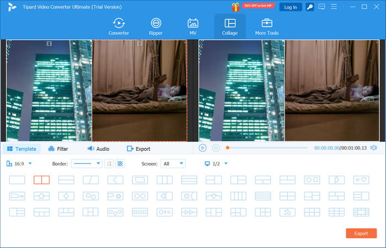The image size is (386, 248).
Task: Open the Screen All dropdown
Action: pyautogui.click(x=173, y=163)
